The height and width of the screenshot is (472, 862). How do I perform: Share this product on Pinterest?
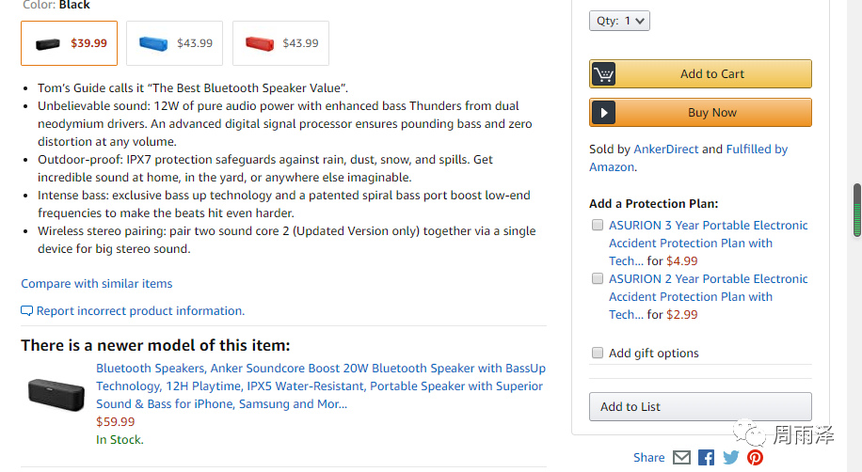tap(755, 458)
